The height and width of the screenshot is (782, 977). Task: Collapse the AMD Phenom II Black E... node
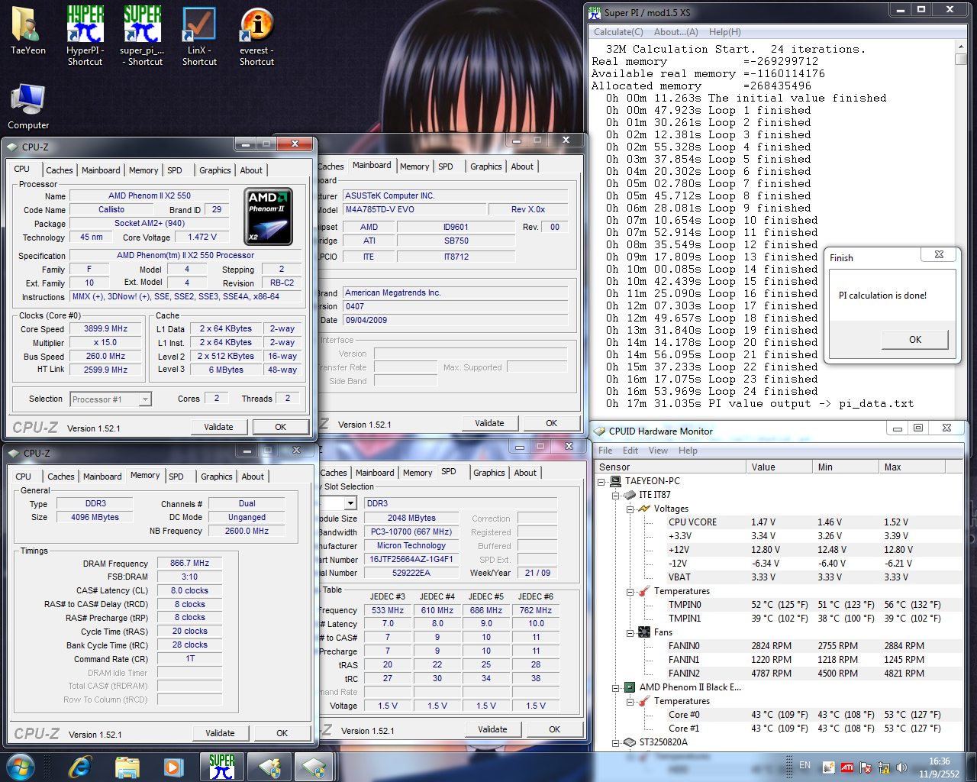[x=615, y=687]
